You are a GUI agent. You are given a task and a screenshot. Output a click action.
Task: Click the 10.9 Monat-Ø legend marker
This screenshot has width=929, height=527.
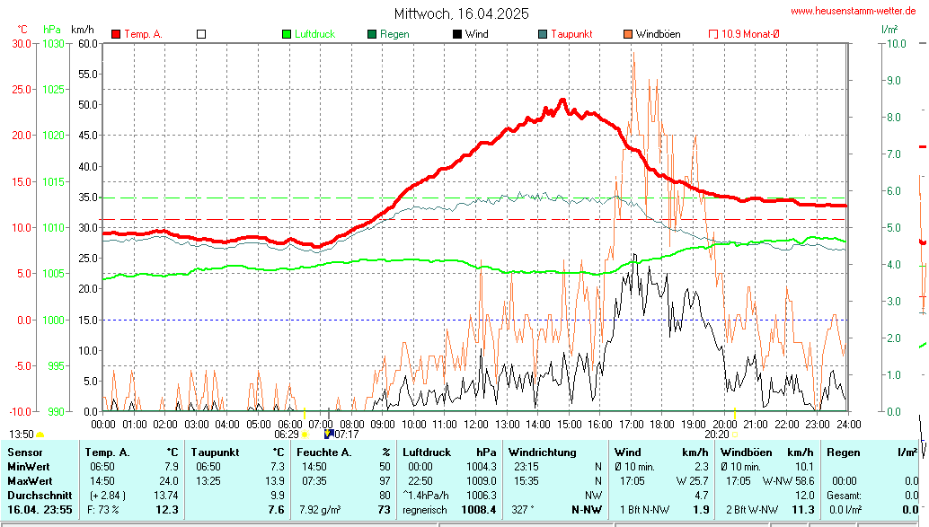point(714,34)
